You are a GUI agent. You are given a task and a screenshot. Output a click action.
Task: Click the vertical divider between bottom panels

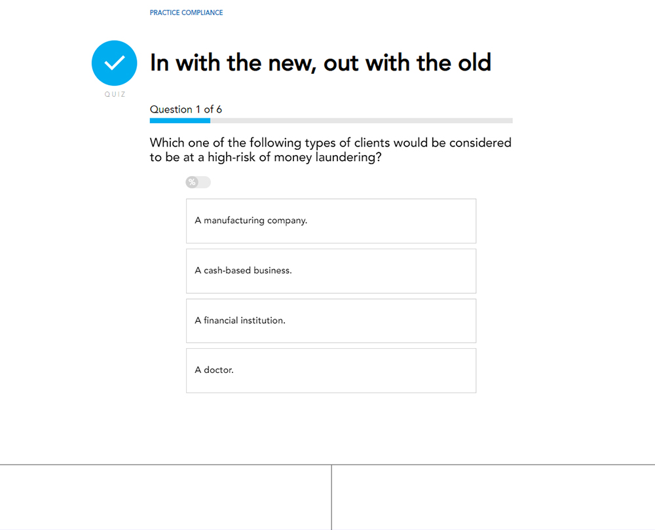[x=331, y=497]
